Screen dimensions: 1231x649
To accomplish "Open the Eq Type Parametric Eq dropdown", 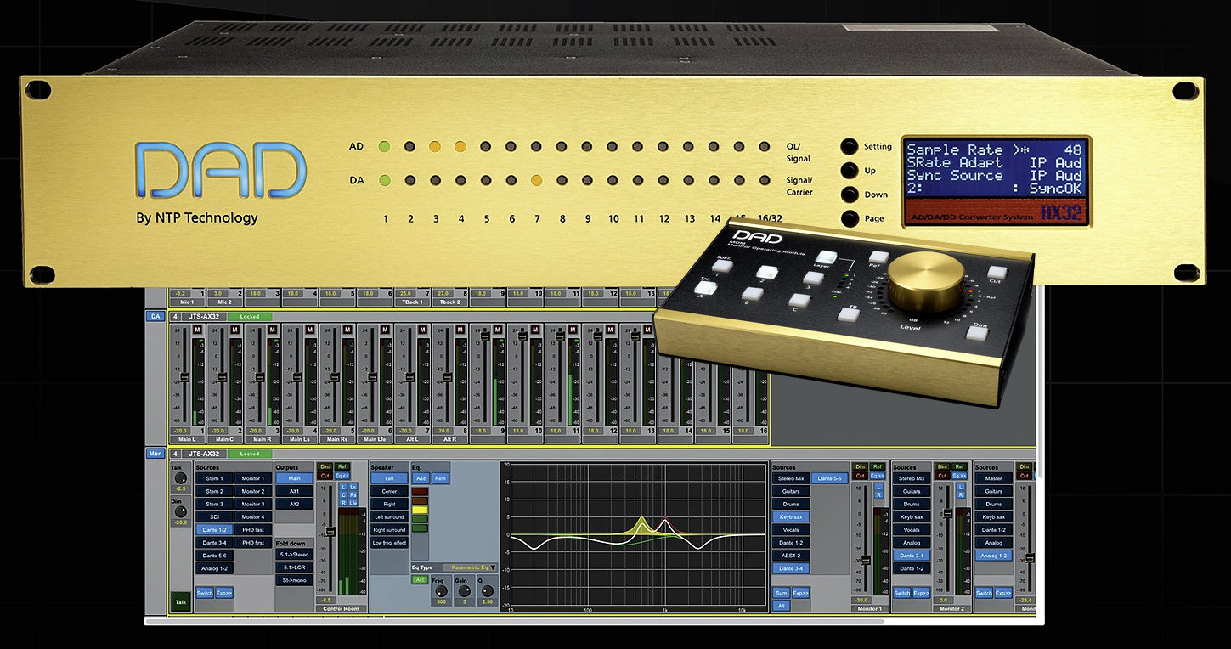I will [471, 567].
